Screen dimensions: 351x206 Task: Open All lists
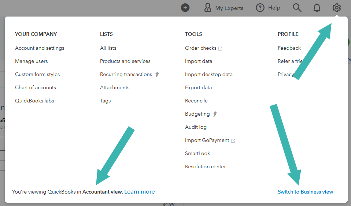pyautogui.click(x=108, y=48)
